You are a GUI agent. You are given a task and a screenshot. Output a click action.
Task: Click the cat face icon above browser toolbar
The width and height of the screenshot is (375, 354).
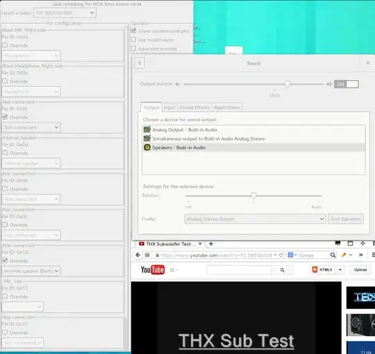pyautogui.click(x=337, y=243)
